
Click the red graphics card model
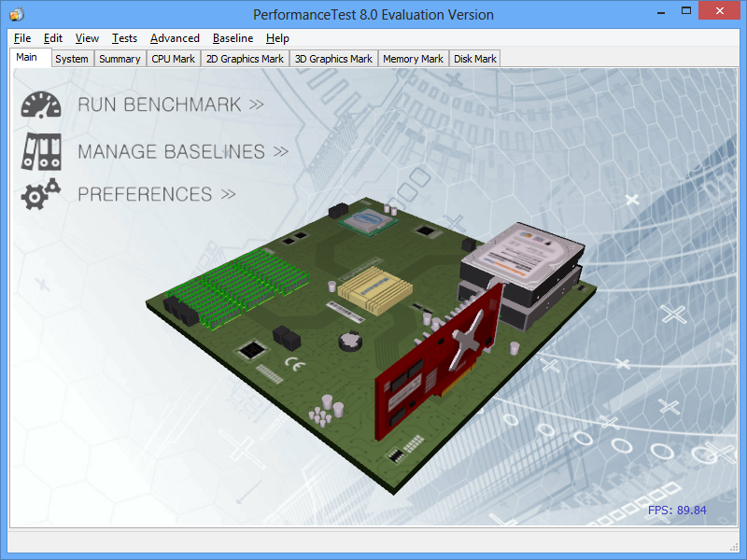pos(438,362)
